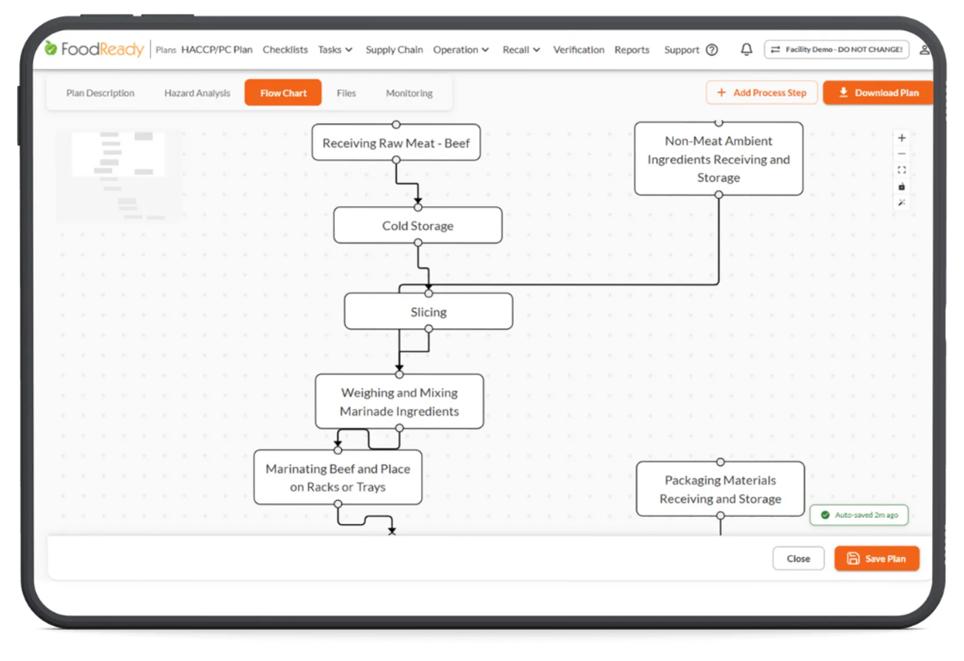Switch to the Plan Description tab
This screenshot has height=661, width=964.
point(100,93)
